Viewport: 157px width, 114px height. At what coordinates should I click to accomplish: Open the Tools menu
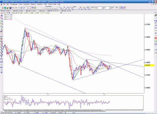click(45, 4)
